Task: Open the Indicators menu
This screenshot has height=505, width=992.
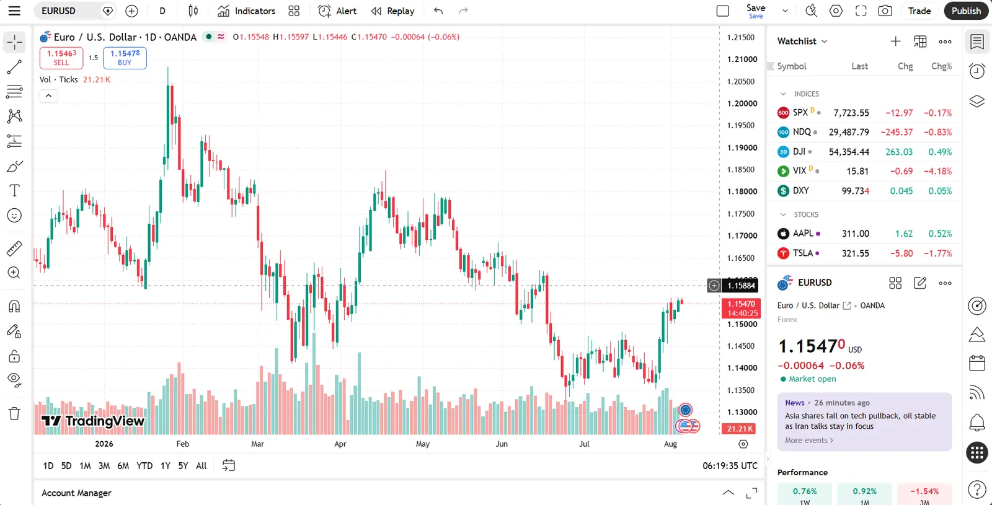Action: tap(246, 11)
